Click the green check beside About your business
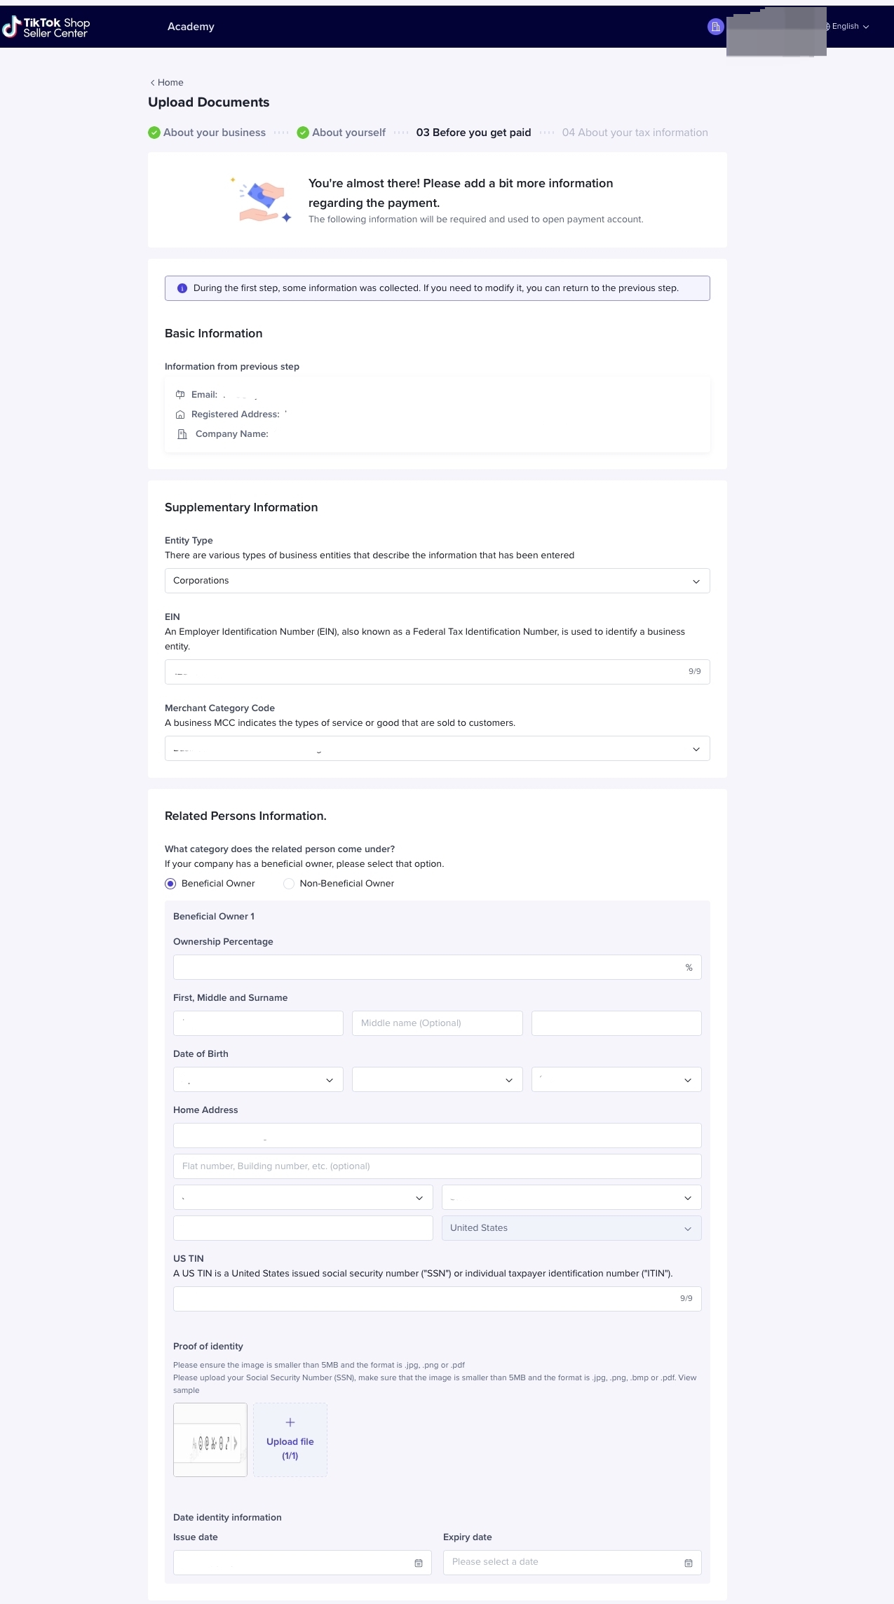Screen dimensions: 894x1604 coord(154,133)
